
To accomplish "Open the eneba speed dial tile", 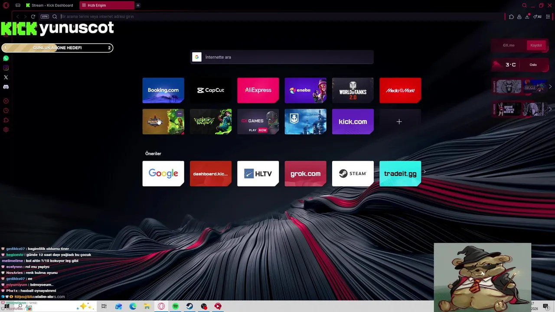I will [305, 90].
